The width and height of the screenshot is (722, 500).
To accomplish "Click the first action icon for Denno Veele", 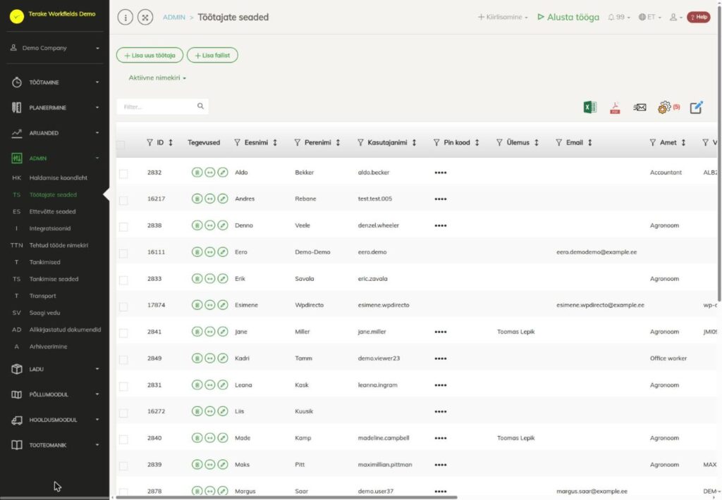I will pos(197,226).
